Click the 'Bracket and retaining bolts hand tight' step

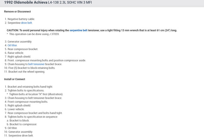(30, 87)
